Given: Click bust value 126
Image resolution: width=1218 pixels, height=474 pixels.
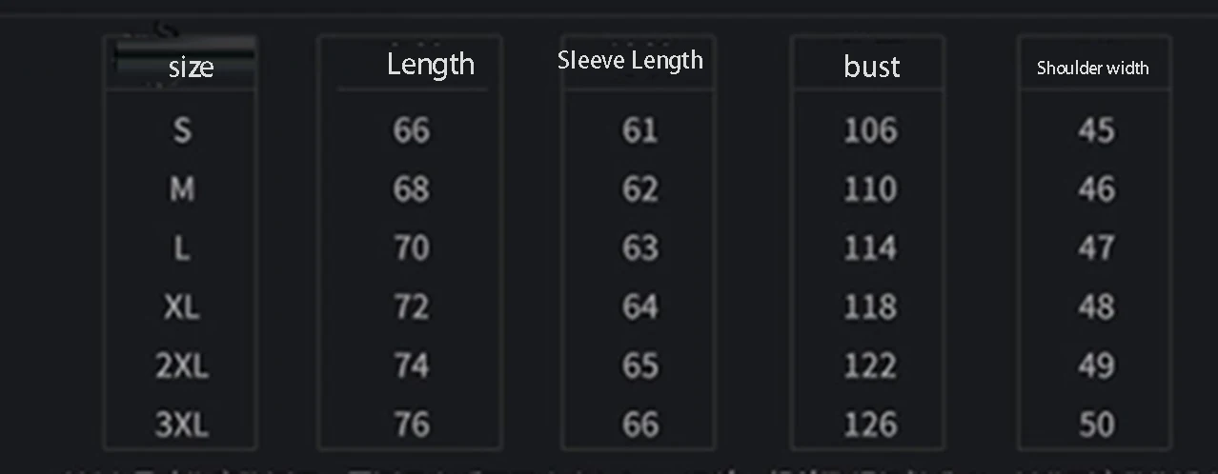Looking at the screenshot, I should click(x=870, y=425).
